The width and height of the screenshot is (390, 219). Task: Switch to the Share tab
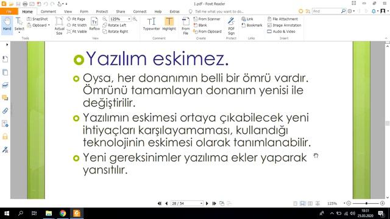point(121,12)
